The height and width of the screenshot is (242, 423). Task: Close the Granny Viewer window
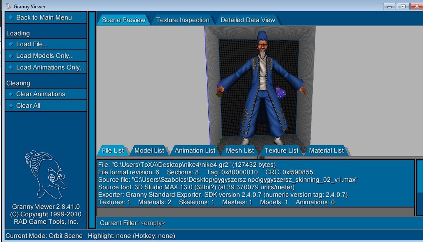point(417,7)
